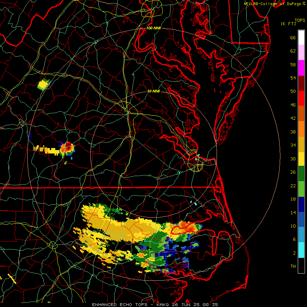Click the dark maroon legend swatch
The height and width of the screenshot is (307, 307).
301,83
